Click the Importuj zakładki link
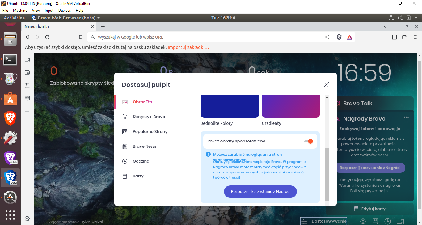Viewport: 422px width, 225px height. (x=188, y=47)
